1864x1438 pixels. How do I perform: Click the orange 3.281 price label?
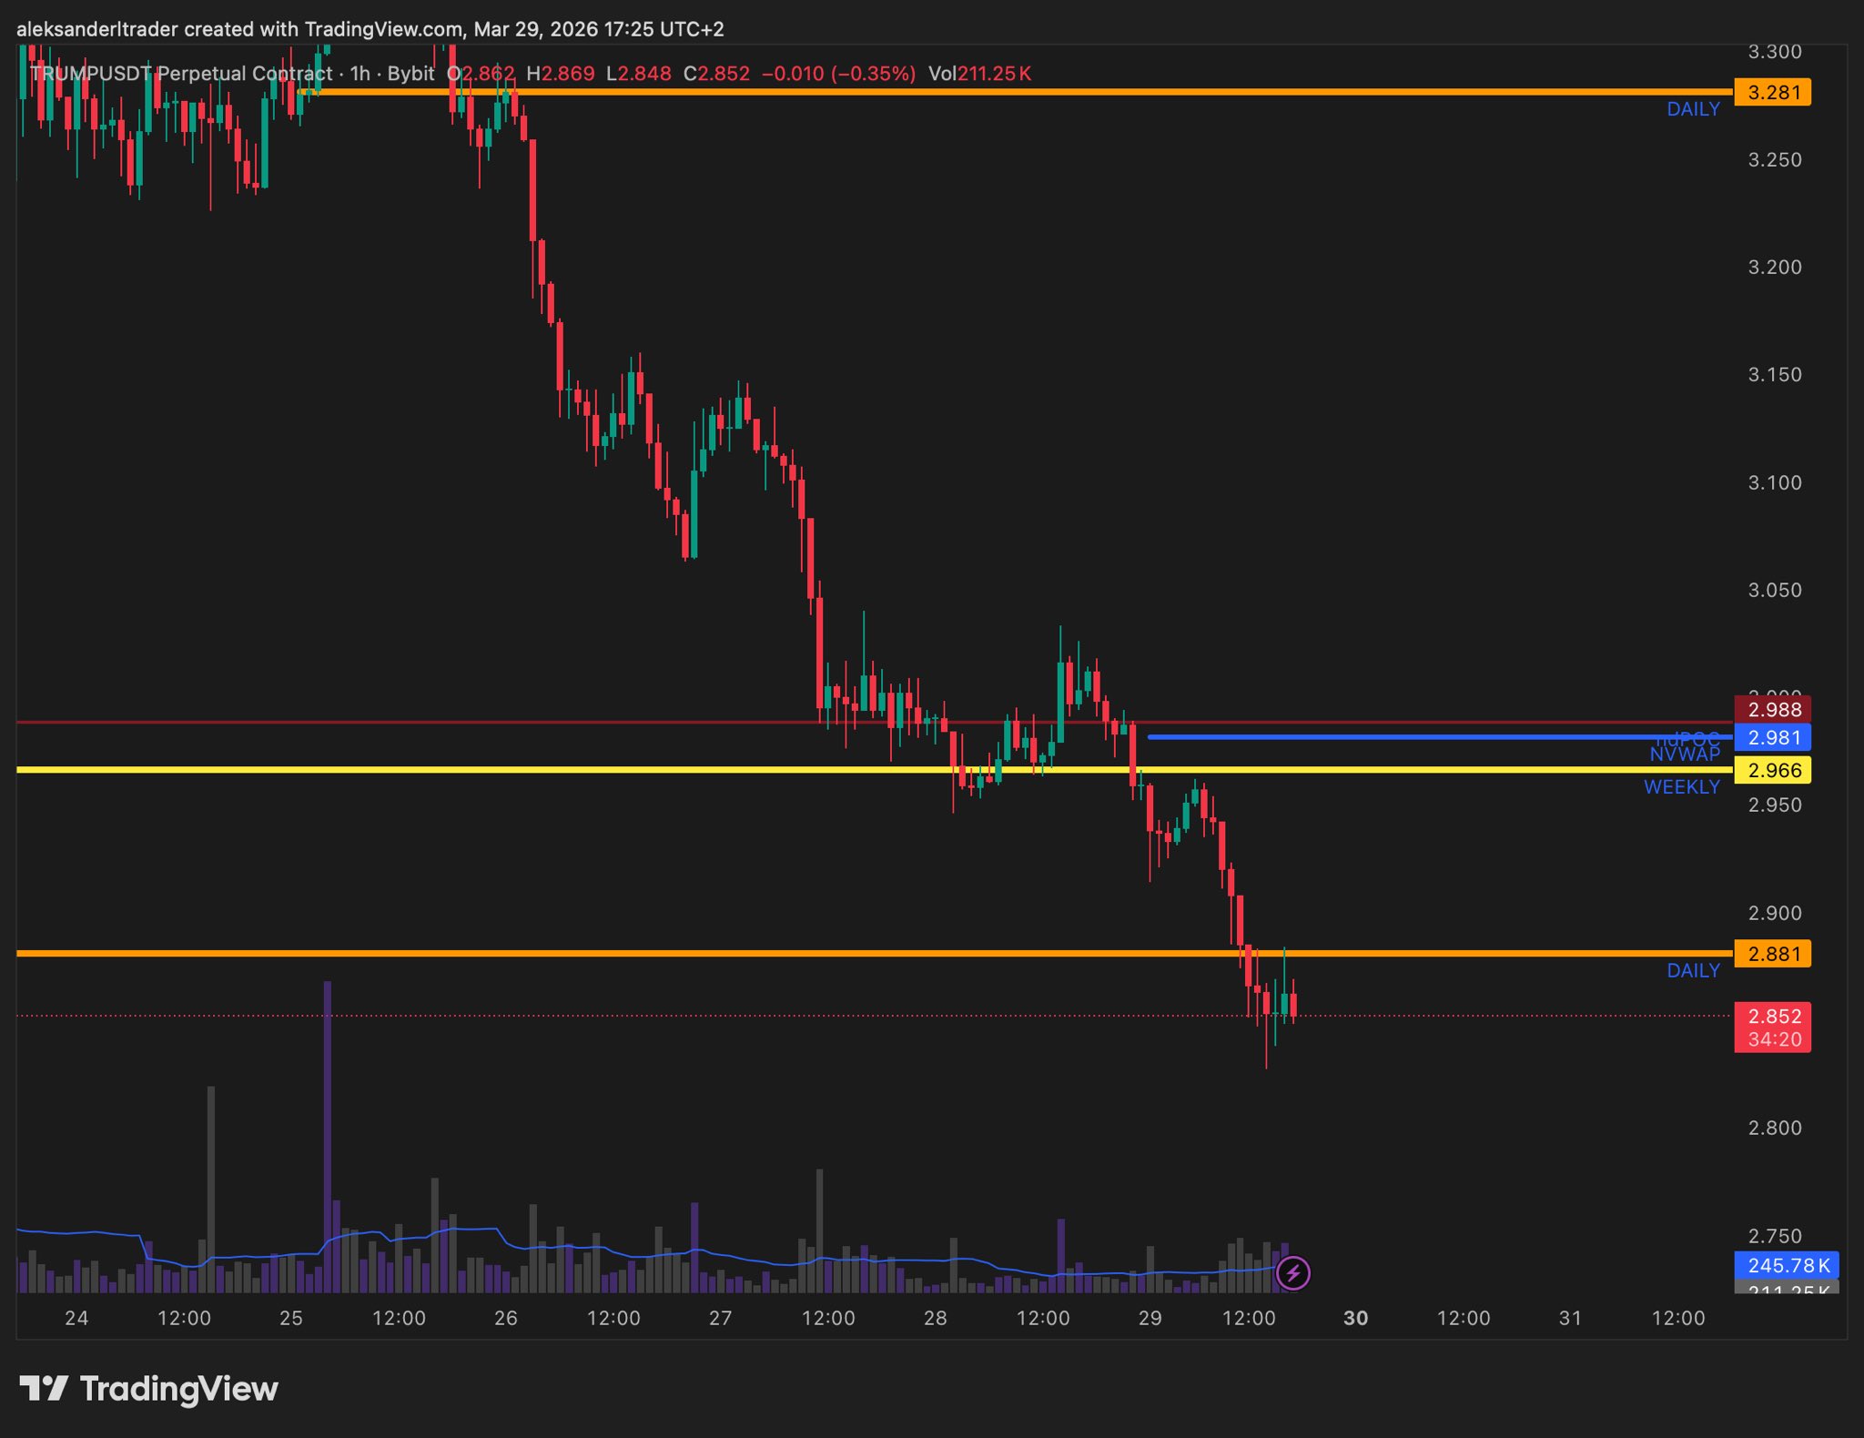(1772, 93)
